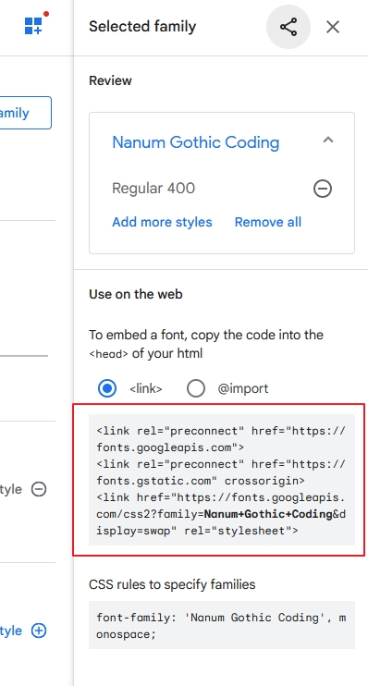Click the font-family CSS rules code block
This screenshot has width=368, height=686.
click(222, 625)
